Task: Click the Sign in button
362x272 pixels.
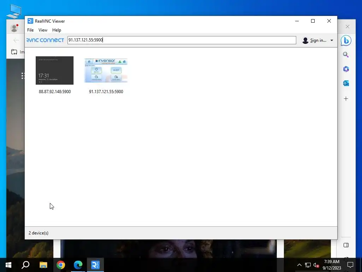Action: pos(318,40)
